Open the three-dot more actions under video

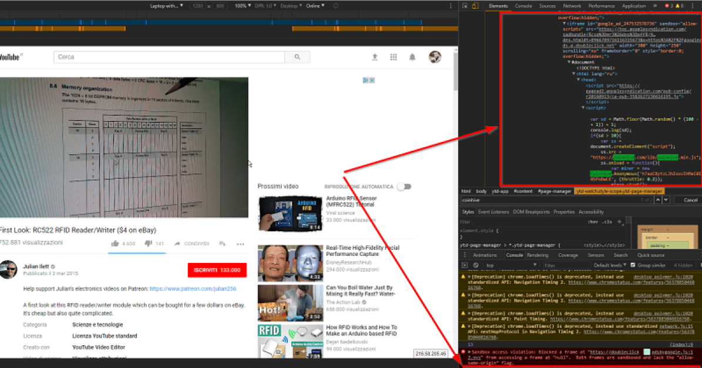[x=240, y=244]
